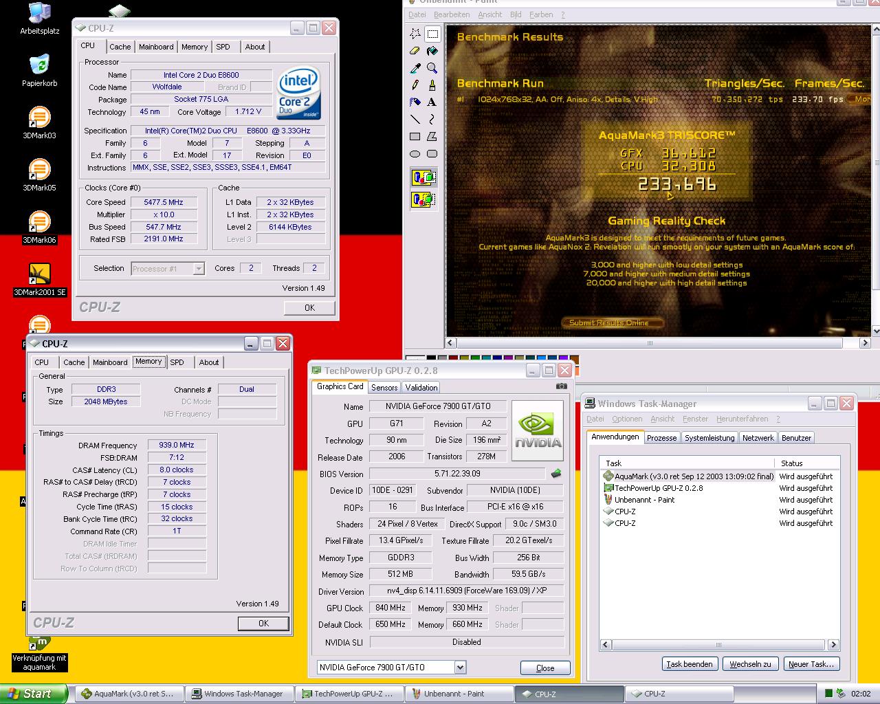Select the Arbeitsplatz desktop icon

[x=39, y=19]
